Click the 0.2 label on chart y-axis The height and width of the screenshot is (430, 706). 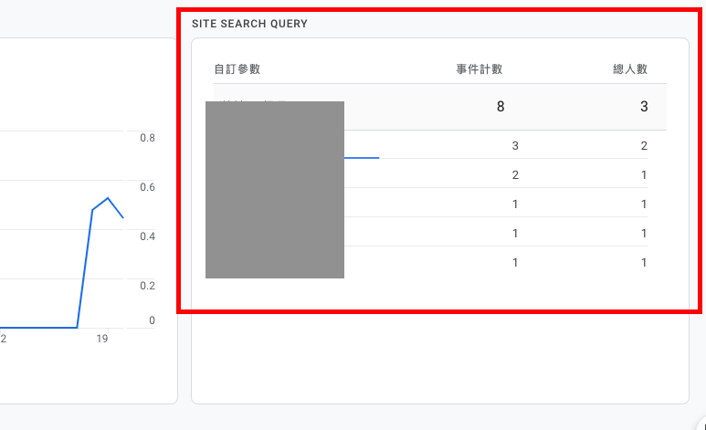click(x=147, y=286)
